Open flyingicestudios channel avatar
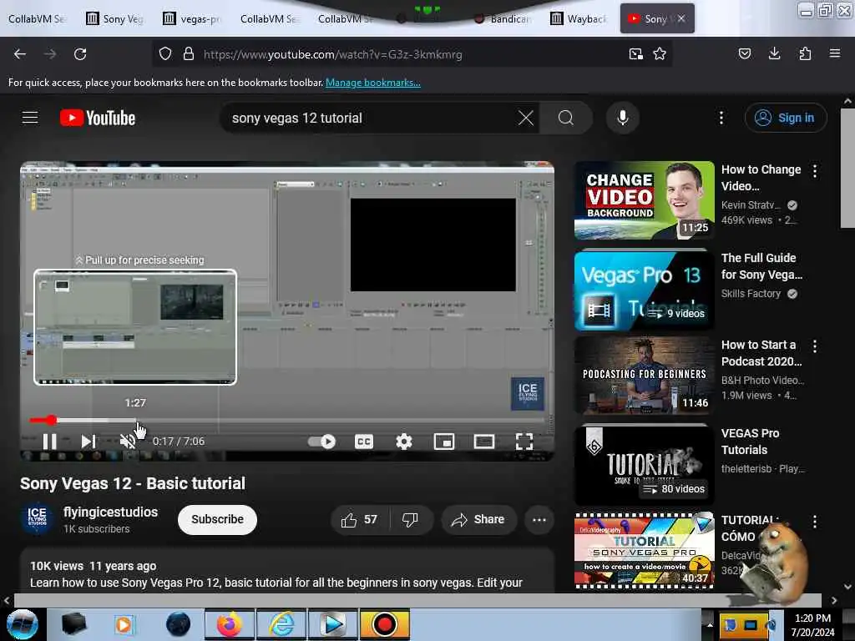The height and width of the screenshot is (641, 855). click(37, 518)
